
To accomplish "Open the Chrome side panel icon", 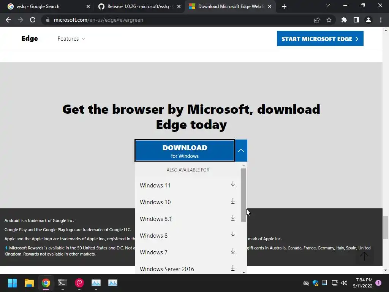I will [356, 20].
